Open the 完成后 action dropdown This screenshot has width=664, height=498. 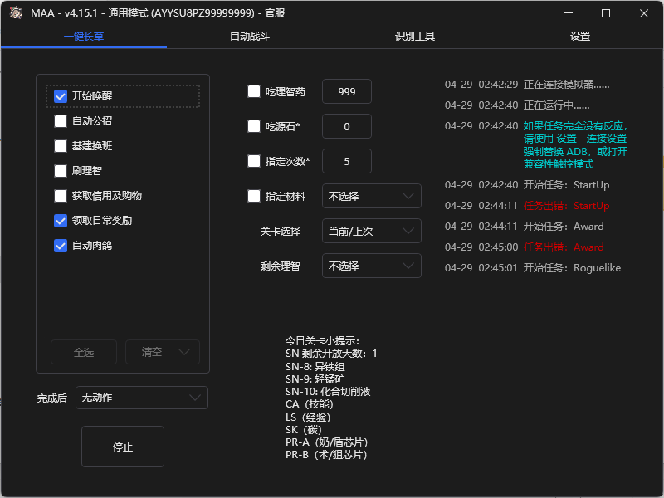point(141,398)
